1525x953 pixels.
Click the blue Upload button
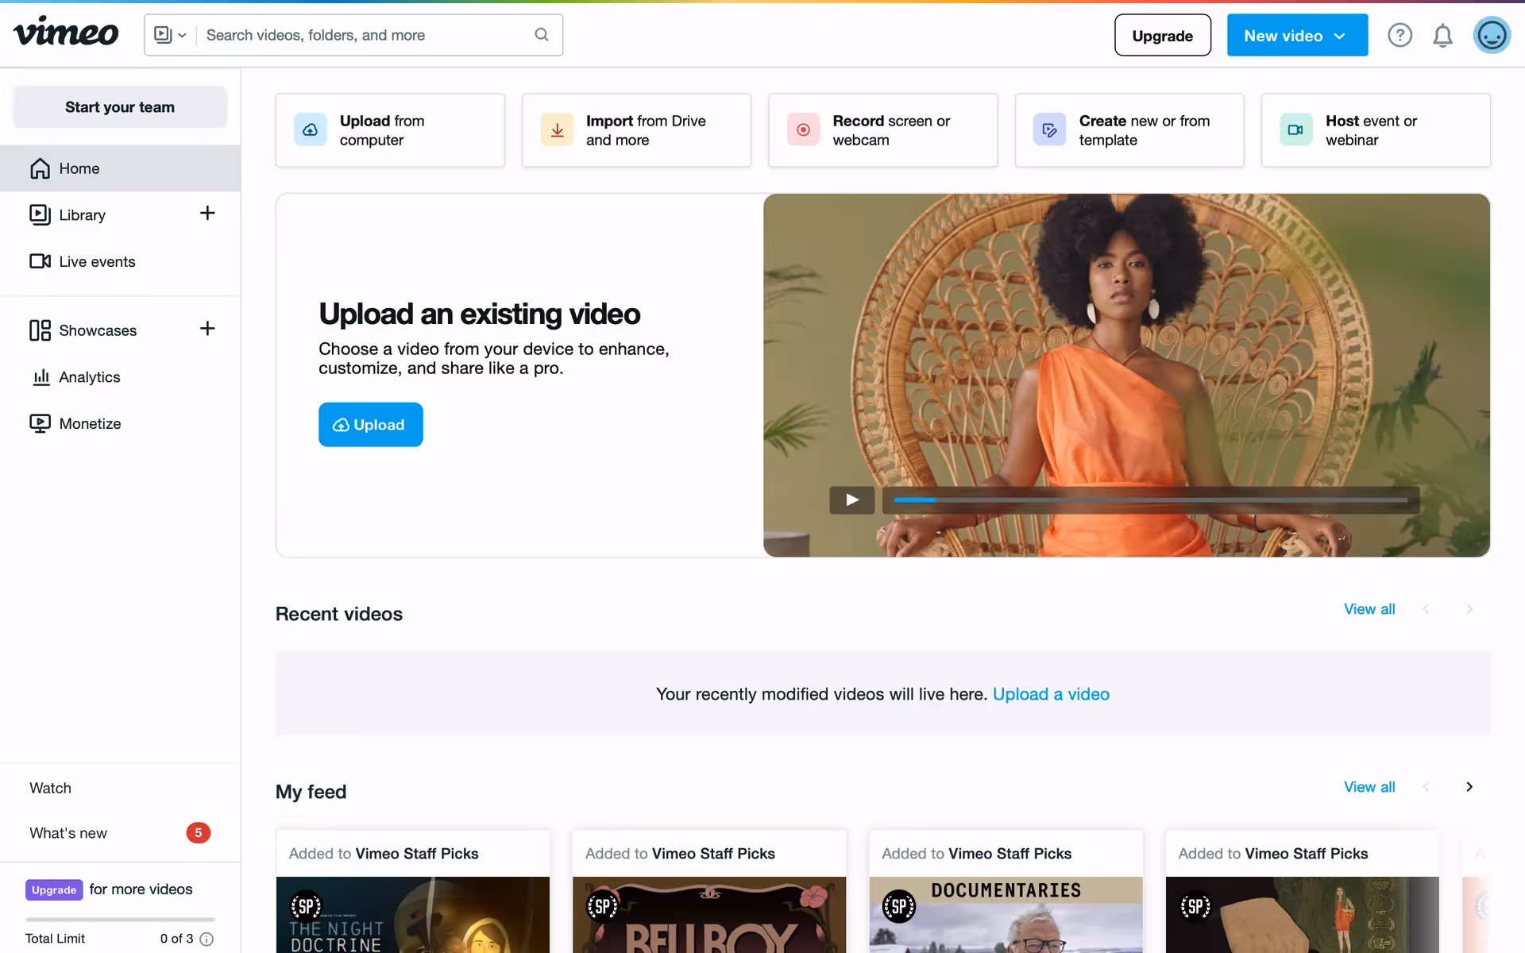pos(370,425)
